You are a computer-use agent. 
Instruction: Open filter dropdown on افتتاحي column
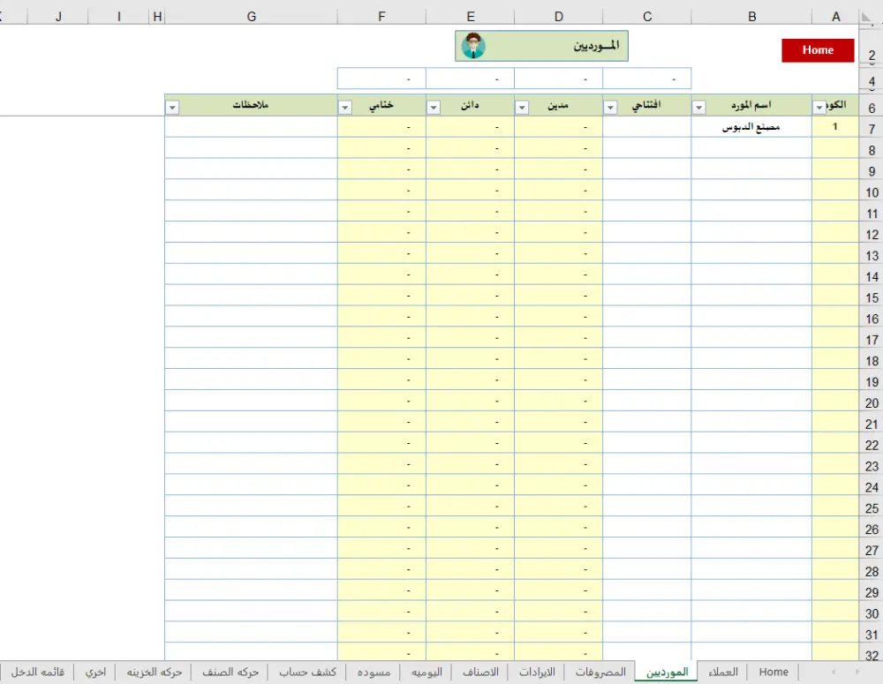point(609,105)
